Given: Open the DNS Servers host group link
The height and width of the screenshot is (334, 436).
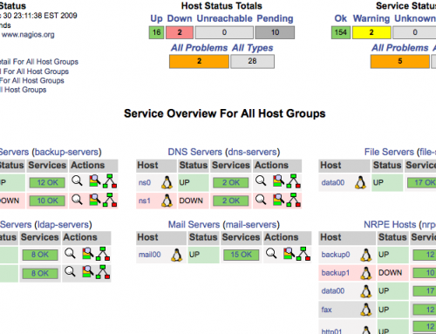Looking at the screenshot, I should click(x=194, y=152).
